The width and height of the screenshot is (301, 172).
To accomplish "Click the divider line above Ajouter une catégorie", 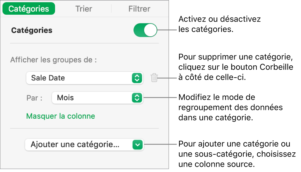I will (84, 128).
